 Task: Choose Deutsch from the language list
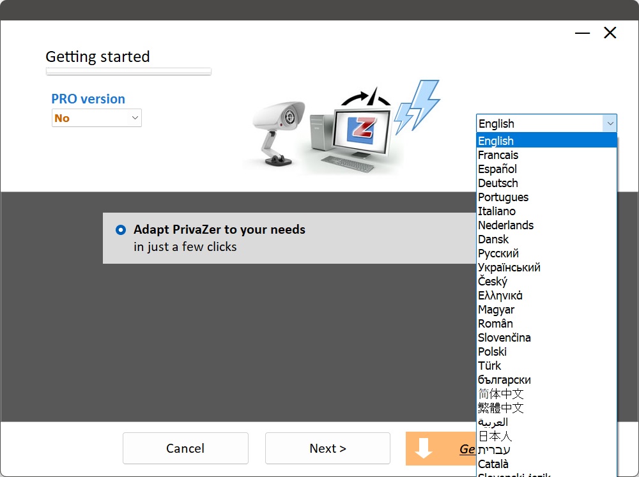[498, 183]
